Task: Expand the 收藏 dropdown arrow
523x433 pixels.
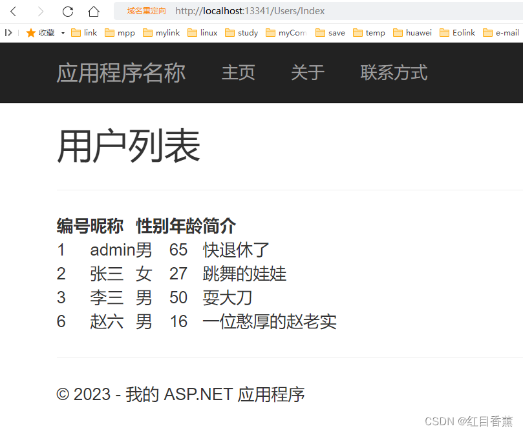Action: (x=61, y=32)
